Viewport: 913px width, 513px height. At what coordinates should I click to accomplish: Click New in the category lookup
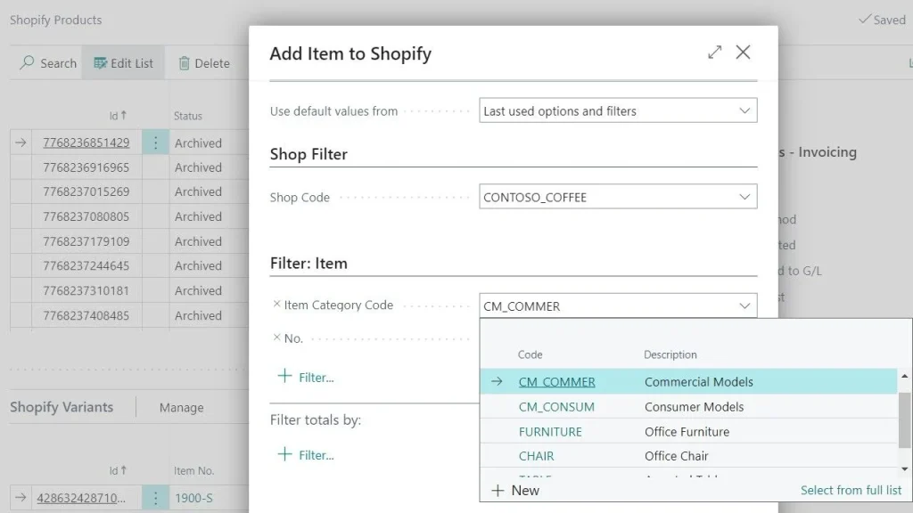point(515,491)
